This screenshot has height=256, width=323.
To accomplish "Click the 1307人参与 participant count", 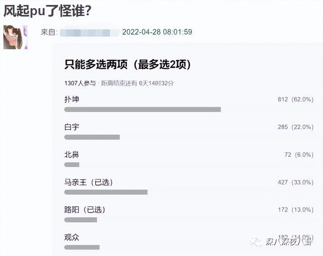I will pyautogui.click(x=80, y=83).
